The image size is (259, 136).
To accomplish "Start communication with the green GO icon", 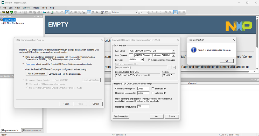I will point(11,12).
